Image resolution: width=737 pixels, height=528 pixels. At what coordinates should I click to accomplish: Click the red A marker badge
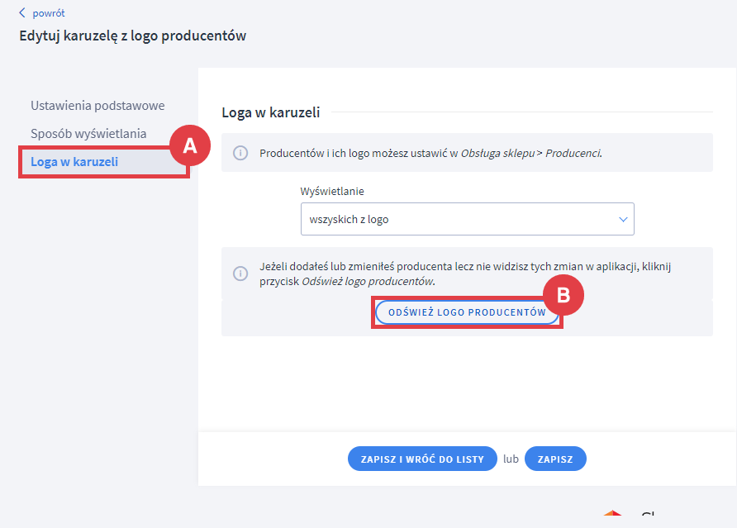pos(189,146)
